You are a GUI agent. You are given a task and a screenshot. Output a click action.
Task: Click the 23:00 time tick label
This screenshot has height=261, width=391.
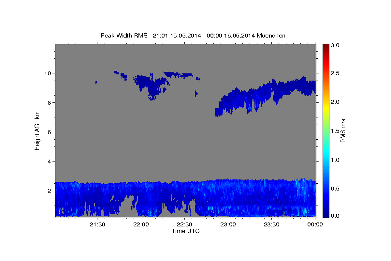pyautogui.click(x=228, y=224)
